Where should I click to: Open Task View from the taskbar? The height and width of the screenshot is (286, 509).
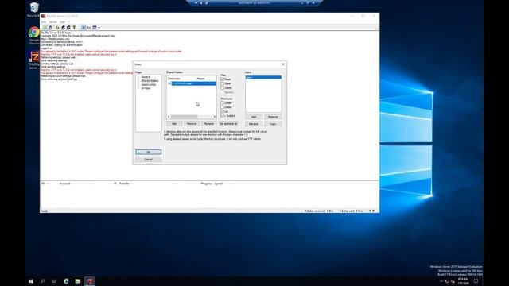coord(54,281)
